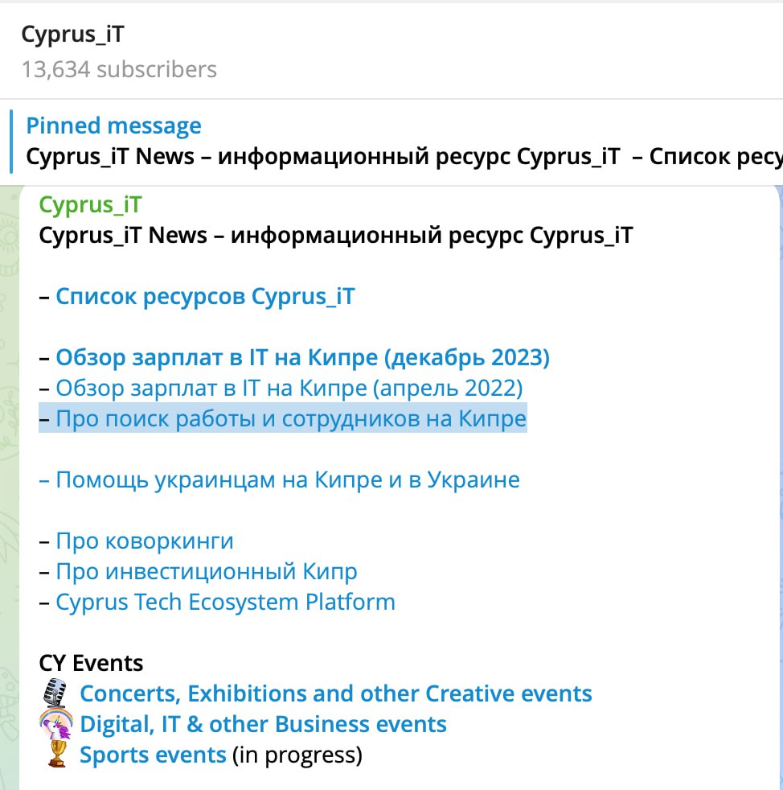Visit Cyprus Tech Ecosystem Platform link

click(225, 602)
